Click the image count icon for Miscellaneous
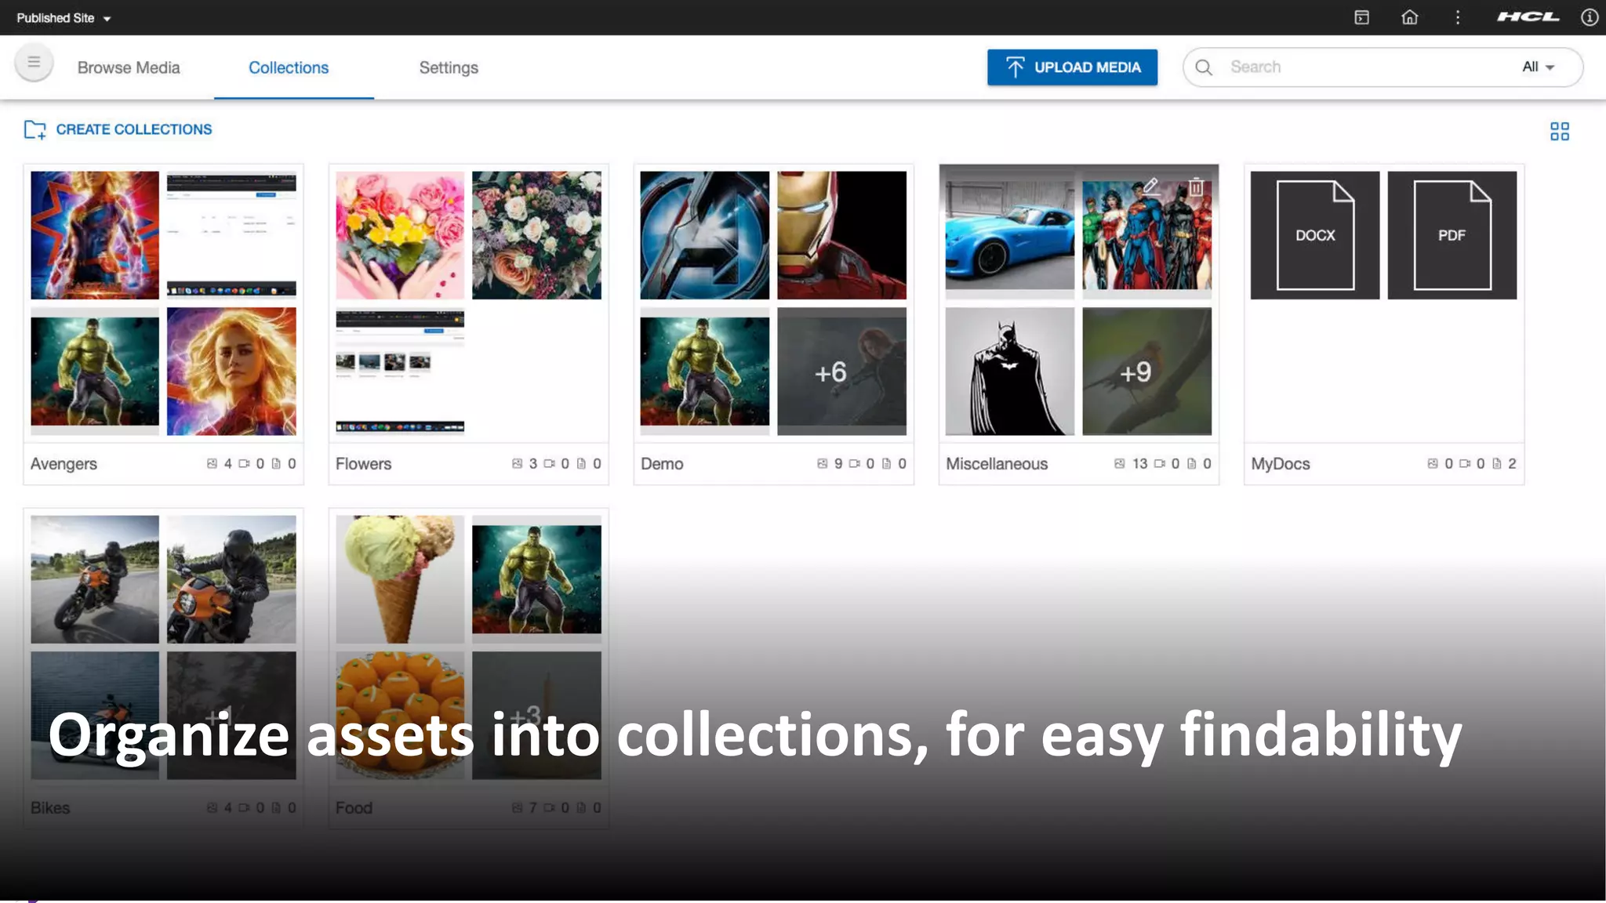This screenshot has height=903, width=1606. [x=1119, y=464]
